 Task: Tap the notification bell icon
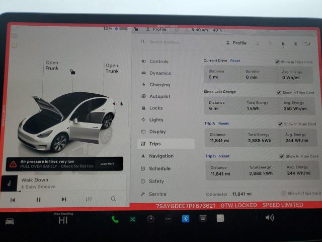(283, 44)
